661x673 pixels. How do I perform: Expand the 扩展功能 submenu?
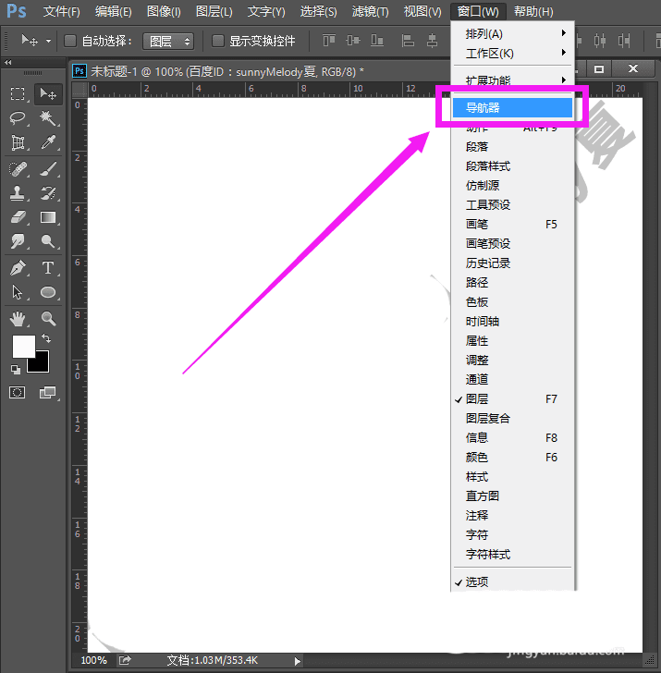coord(512,80)
